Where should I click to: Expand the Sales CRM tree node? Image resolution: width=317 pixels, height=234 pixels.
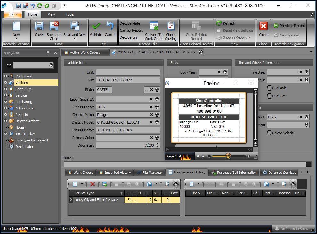(5, 89)
